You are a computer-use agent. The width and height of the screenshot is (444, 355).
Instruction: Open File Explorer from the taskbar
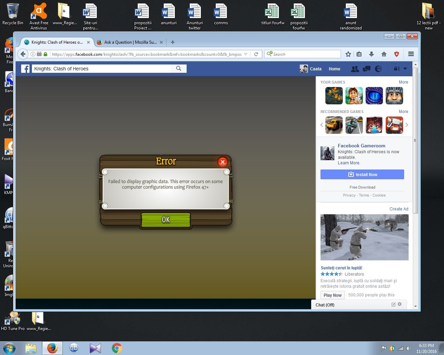click(x=31, y=348)
